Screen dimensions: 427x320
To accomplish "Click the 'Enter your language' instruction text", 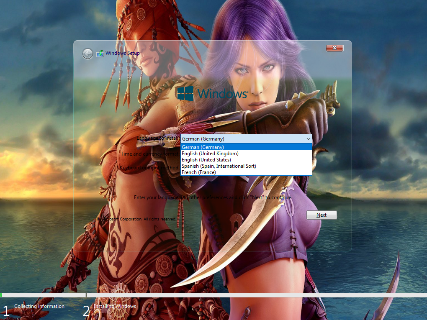I will [x=213, y=197].
